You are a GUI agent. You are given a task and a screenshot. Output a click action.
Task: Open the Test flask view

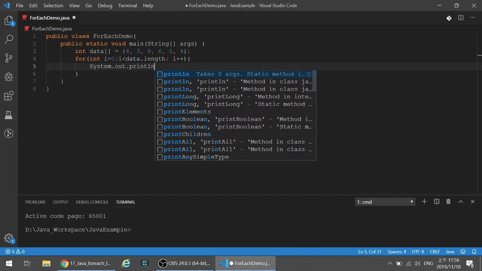(x=9, y=115)
